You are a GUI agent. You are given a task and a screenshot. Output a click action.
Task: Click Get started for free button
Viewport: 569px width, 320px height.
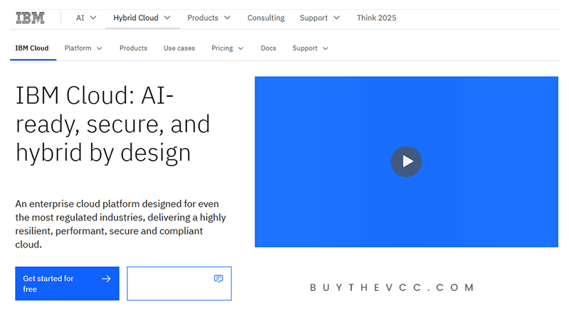coord(67,283)
